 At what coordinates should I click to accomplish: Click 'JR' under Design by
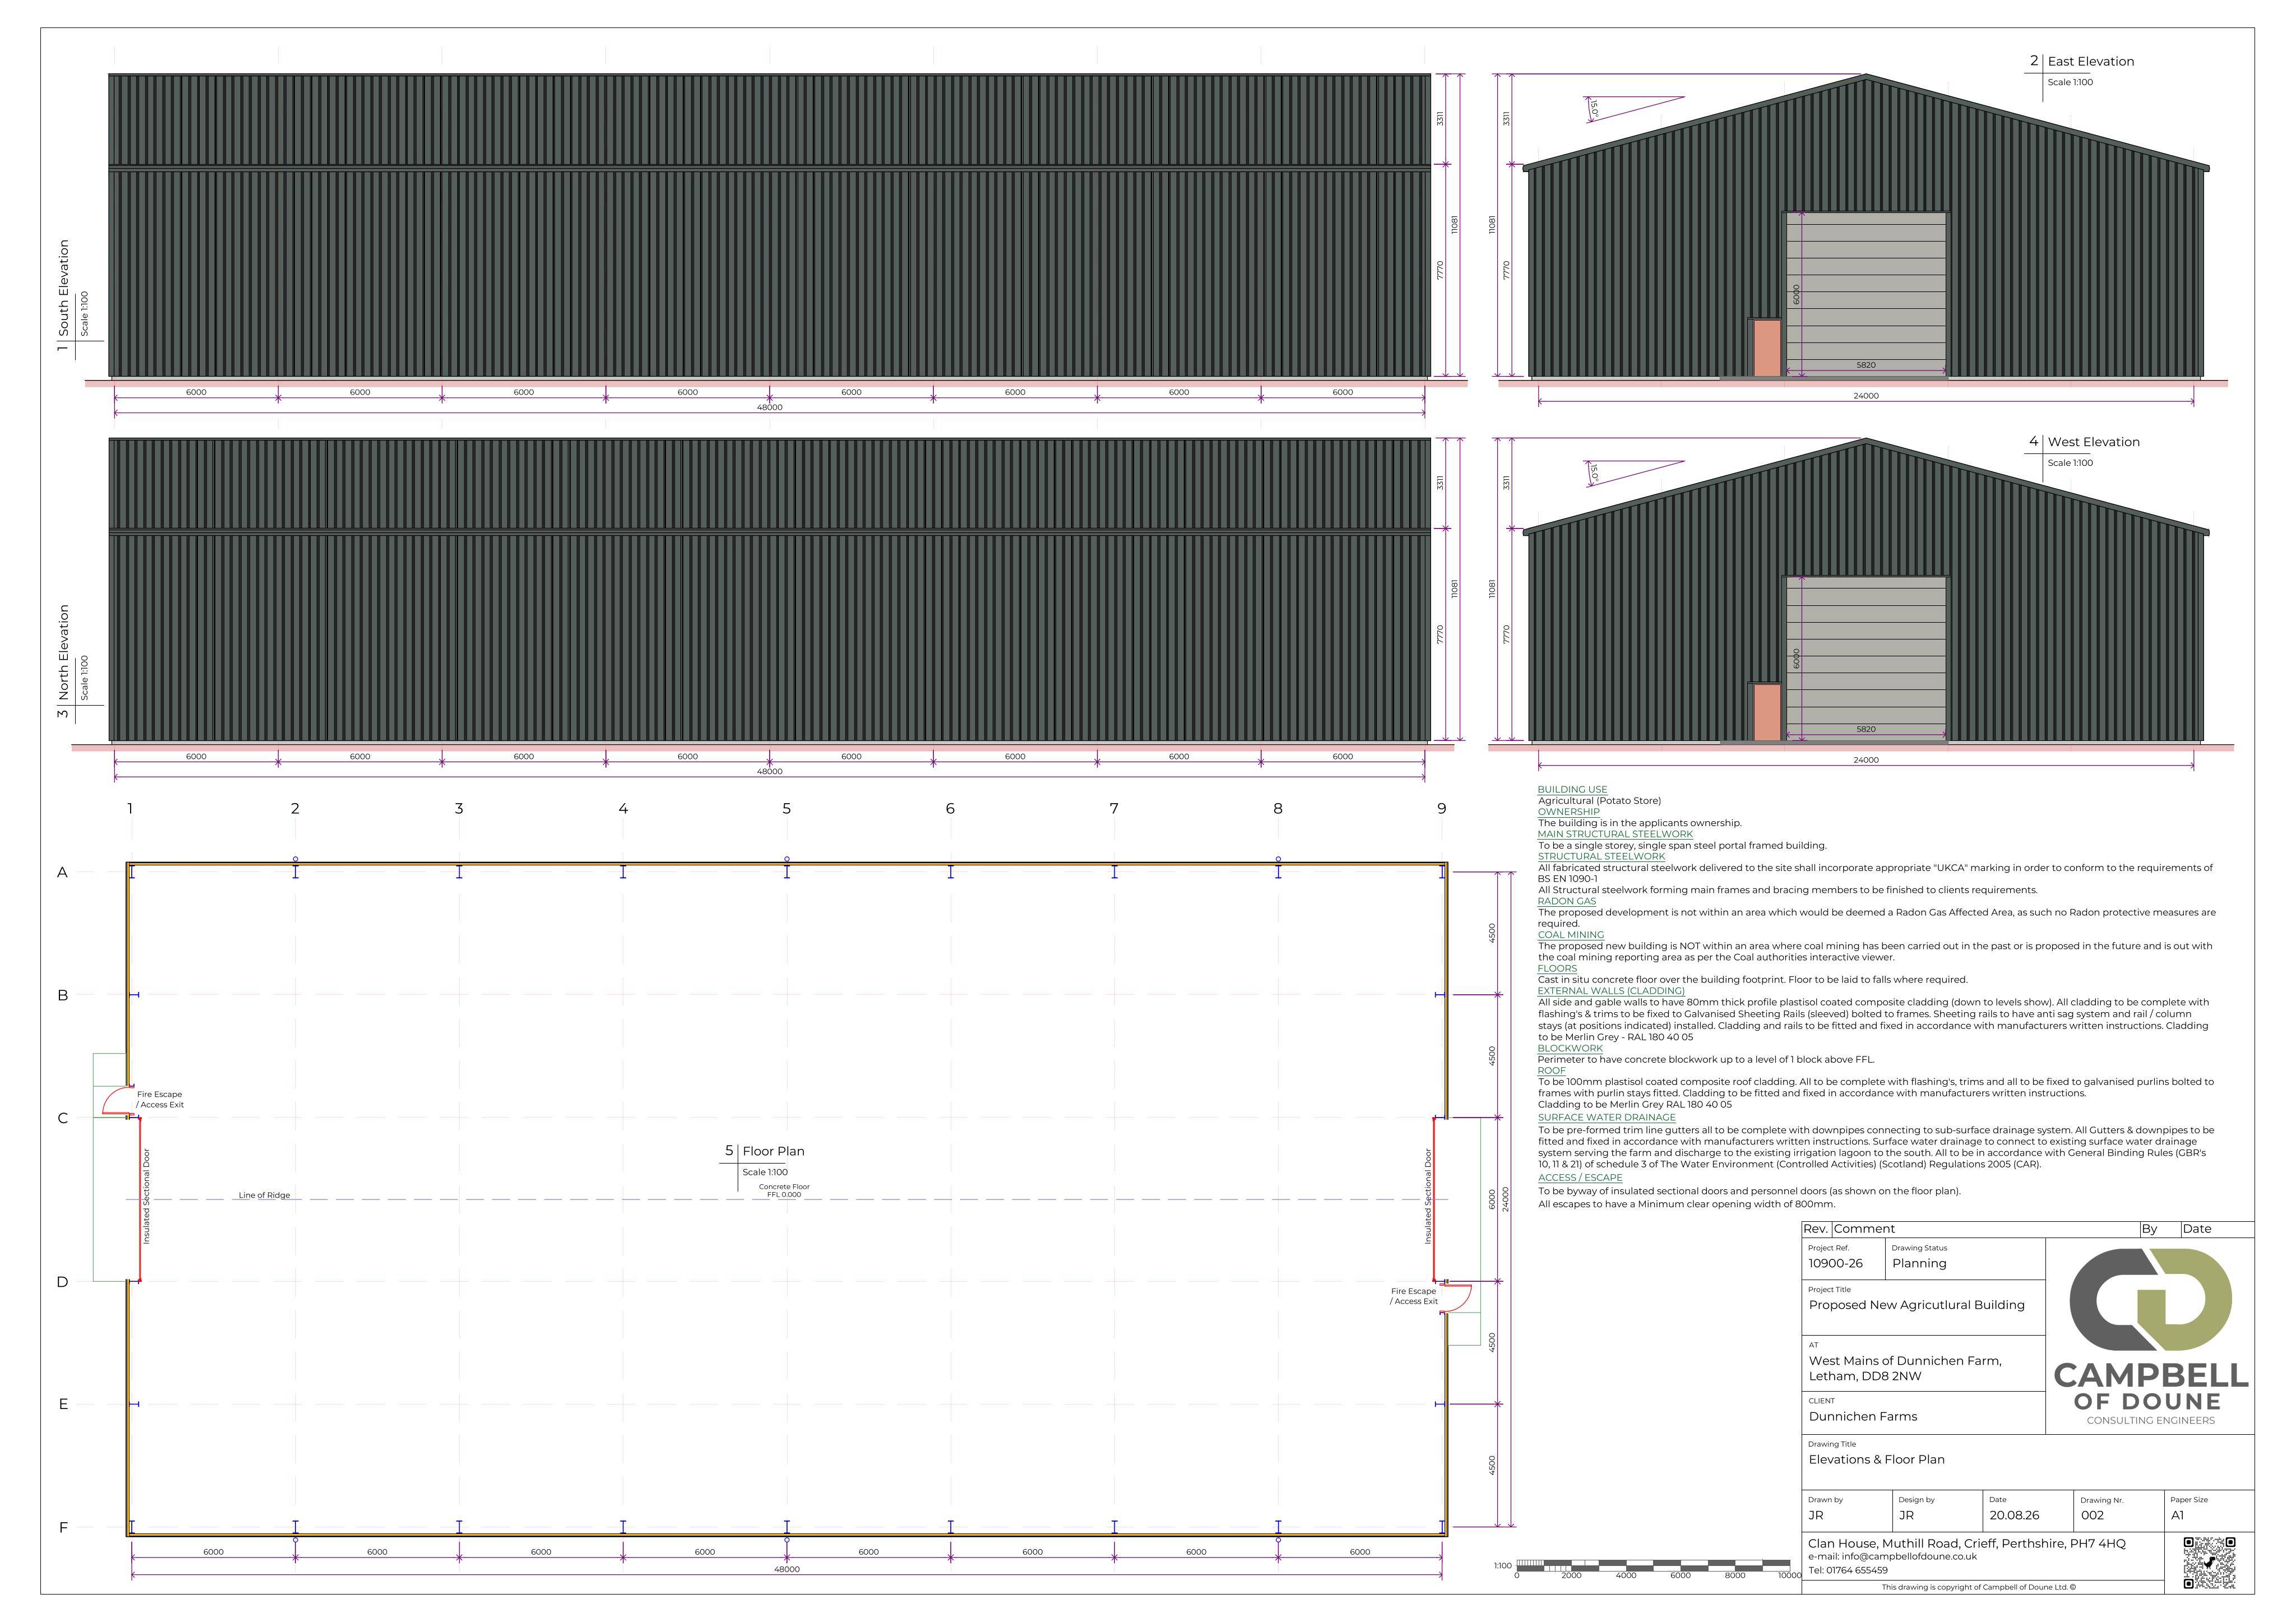click(1906, 1516)
